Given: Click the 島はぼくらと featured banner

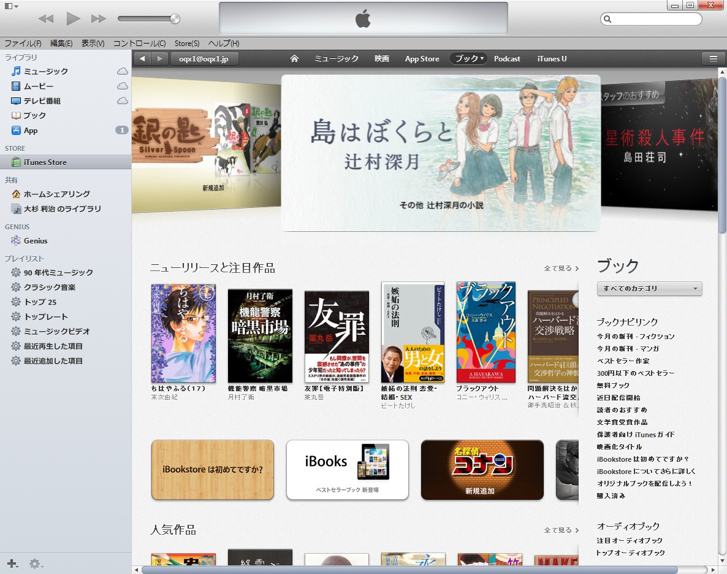Looking at the screenshot, I should coord(441,153).
